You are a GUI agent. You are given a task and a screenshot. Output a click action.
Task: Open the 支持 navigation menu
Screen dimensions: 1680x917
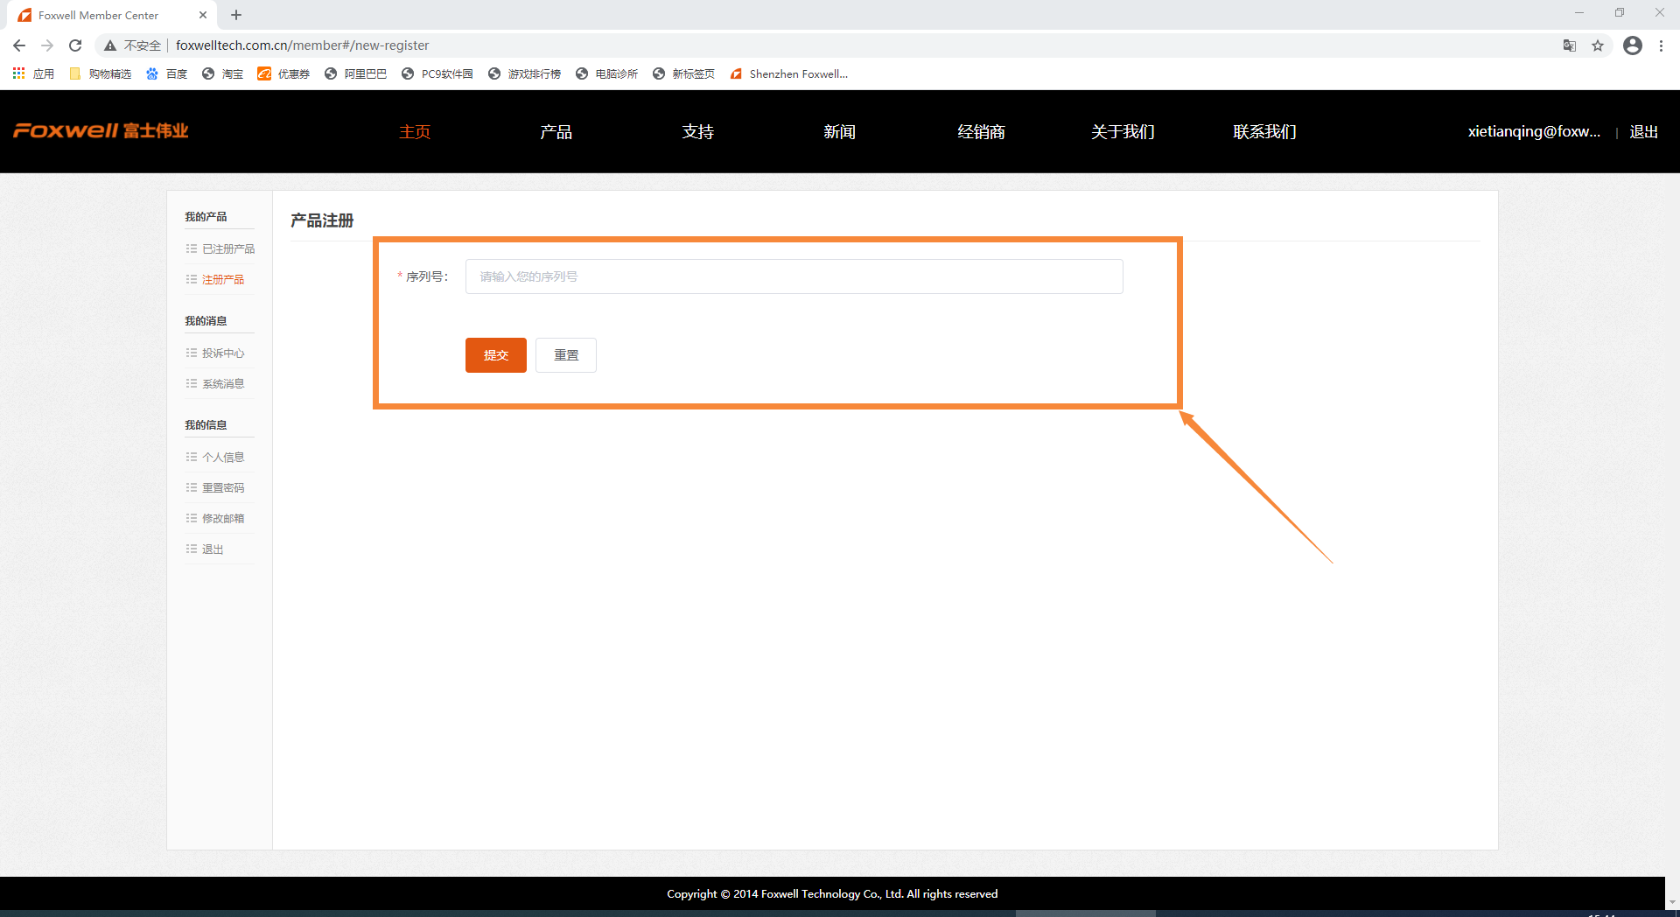(x=697, y=132)
